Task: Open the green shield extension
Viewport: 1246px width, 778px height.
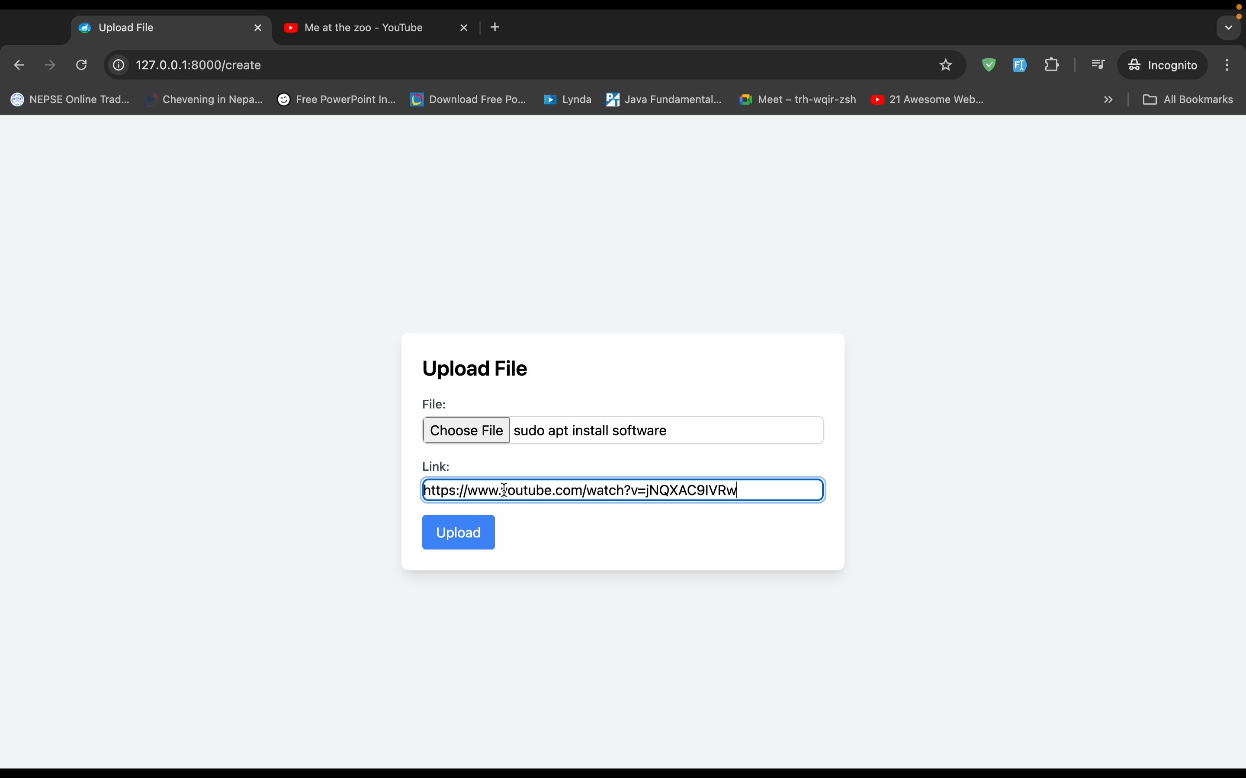Action: pyautogui.click(x=989, y=65)
